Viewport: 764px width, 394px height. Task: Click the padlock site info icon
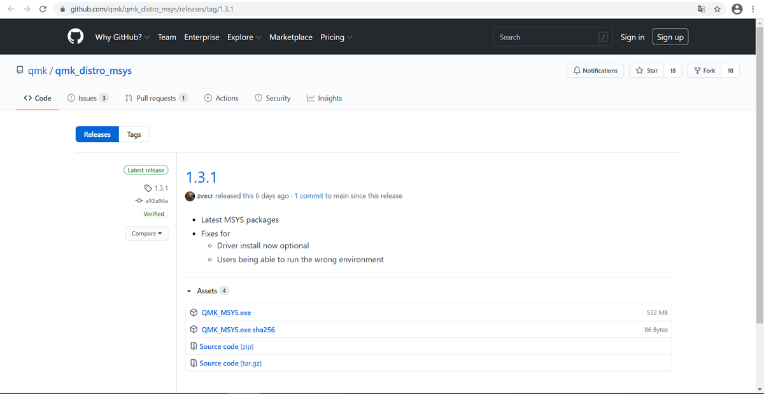coord(62,9)
